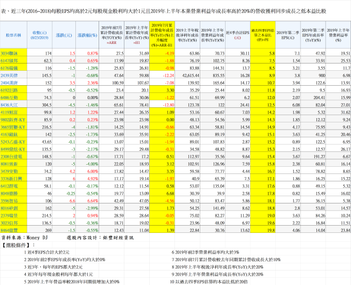Click price 216.5 for 3665貿聯-KY

(47, 127)
